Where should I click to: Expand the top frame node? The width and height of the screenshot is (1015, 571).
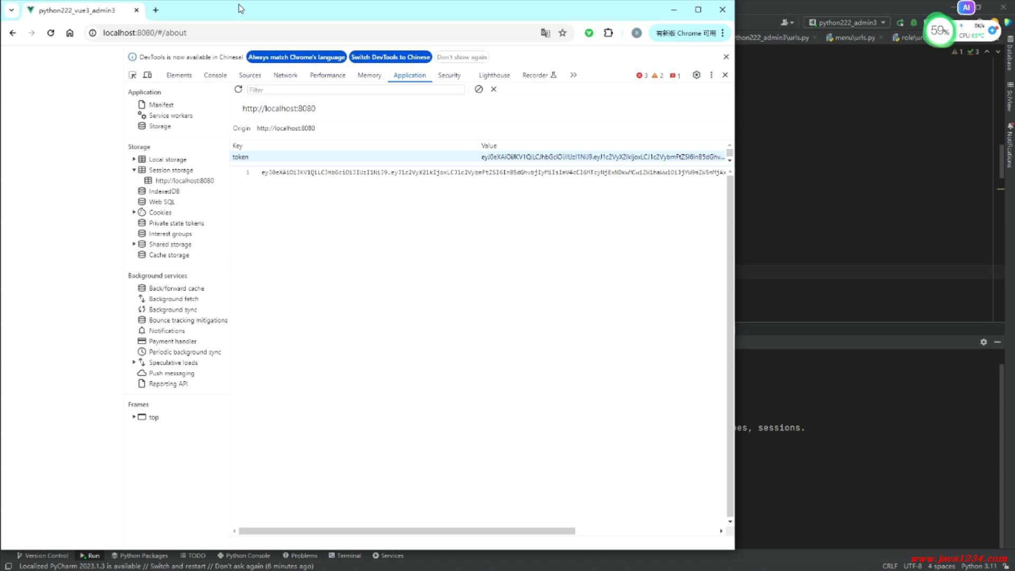[x=134, y=417]
